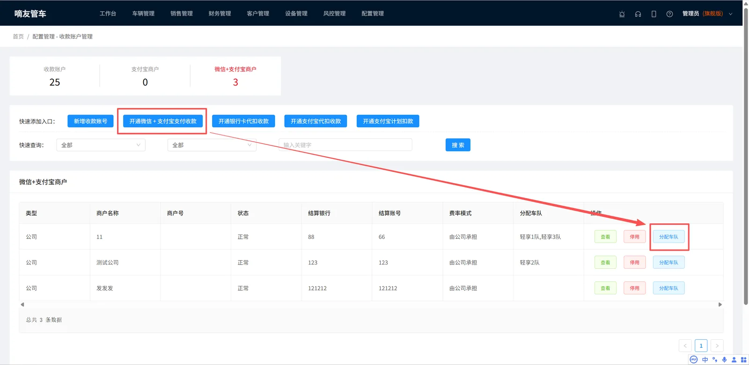The width and height of the screenshot is (749, 365).
Task: Click the 搜索 search button
Action: [x=458, y=145]
